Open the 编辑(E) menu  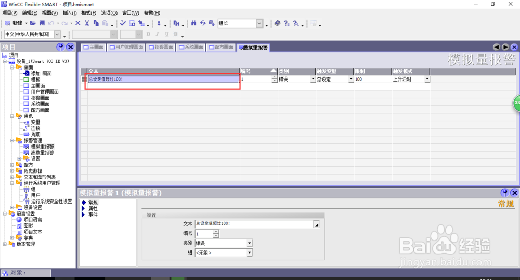click(30, 13)
